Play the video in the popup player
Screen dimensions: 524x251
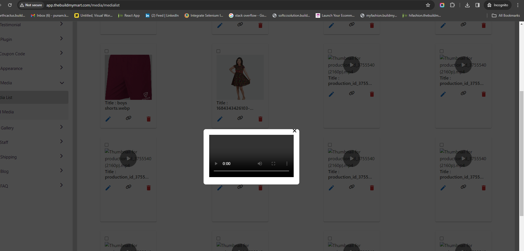(216, 164)
